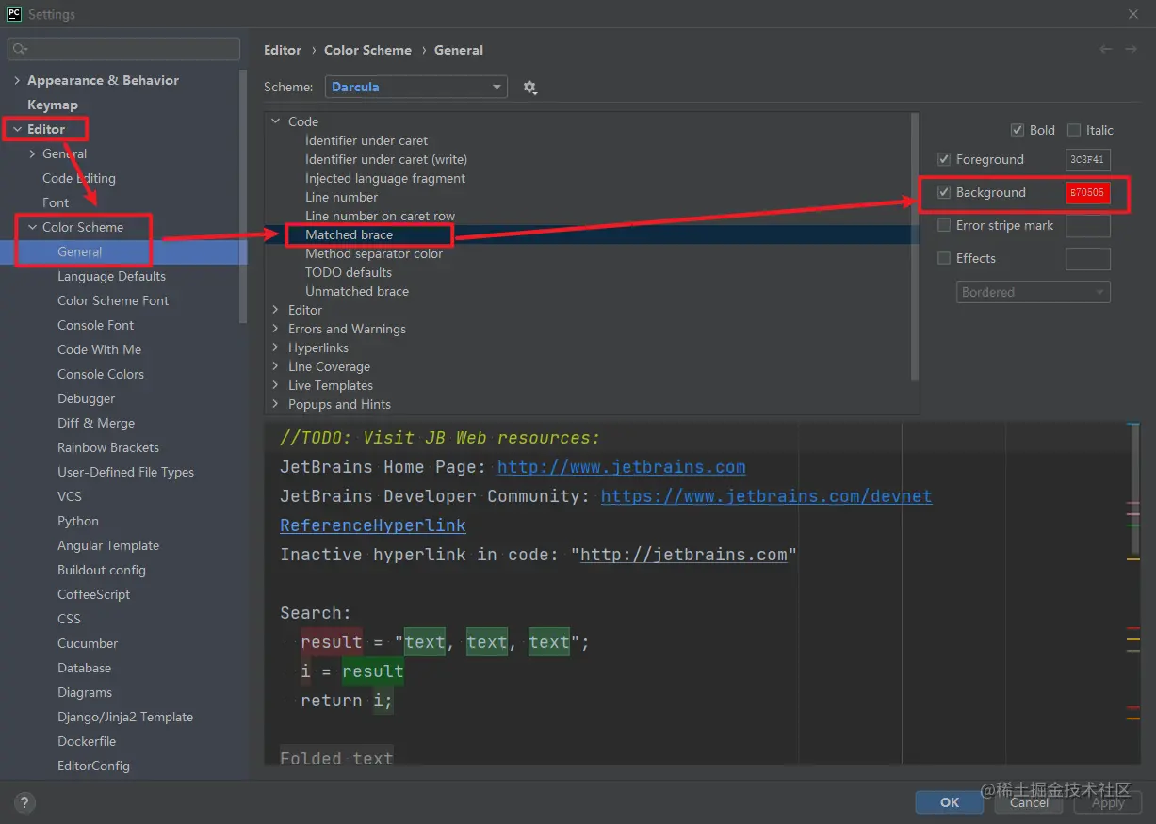Select TODO defaults item
This screenshot has height=824, width=1156.
click(349, 272)
